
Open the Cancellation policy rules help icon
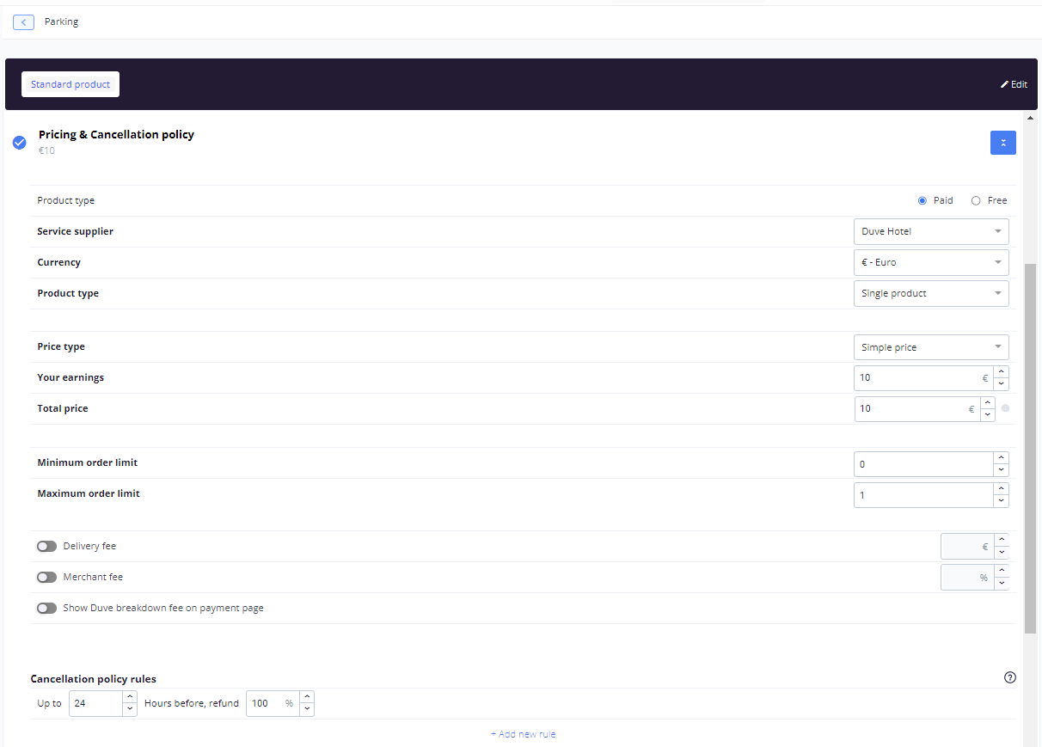click(x=1009, y=677)
